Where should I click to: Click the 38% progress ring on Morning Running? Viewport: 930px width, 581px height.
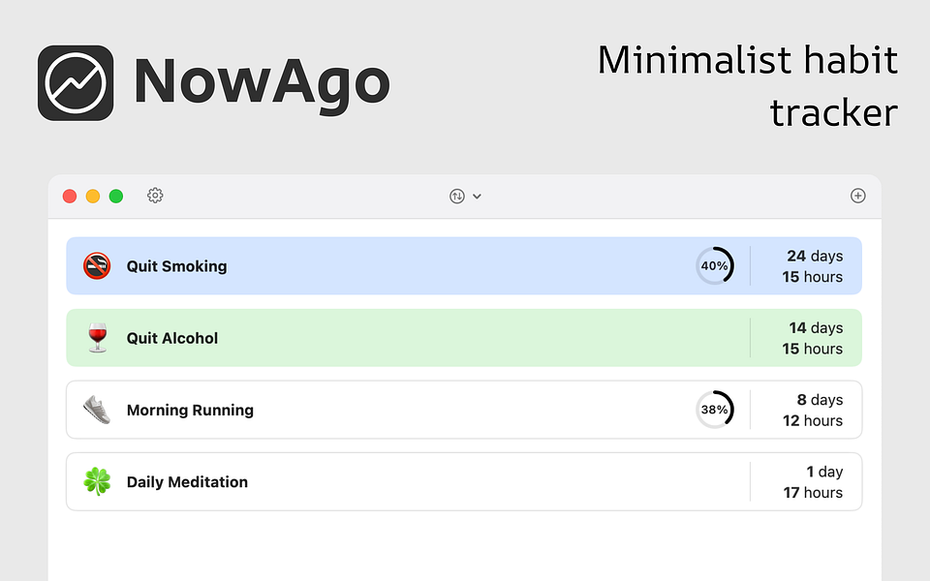click(x=715, y=410)
